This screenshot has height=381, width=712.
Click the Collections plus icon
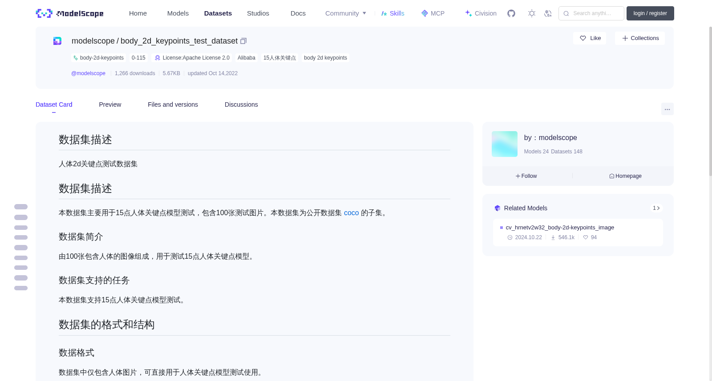tap(625, 38)
